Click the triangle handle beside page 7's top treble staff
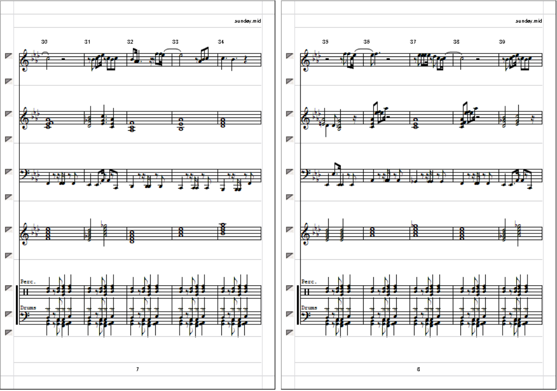The width and height of the screenshot is (557, 391). (x=9, y=56)
